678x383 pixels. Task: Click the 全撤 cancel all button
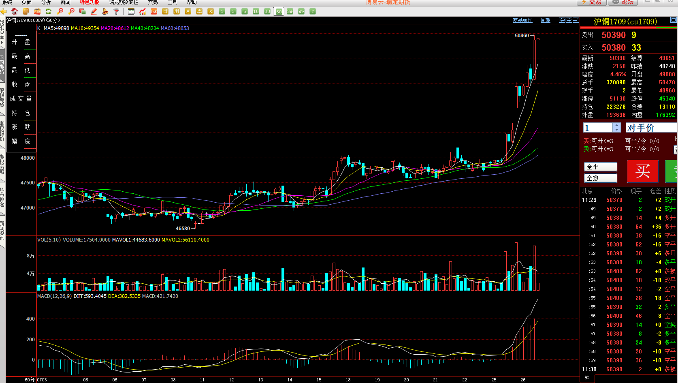pos(601,178)
